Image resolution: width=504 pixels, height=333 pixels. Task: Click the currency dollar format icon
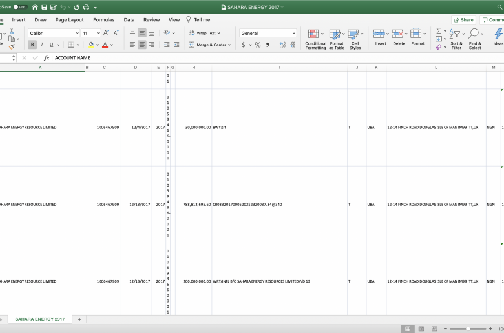pyautogui.click(x=244, y=45)
